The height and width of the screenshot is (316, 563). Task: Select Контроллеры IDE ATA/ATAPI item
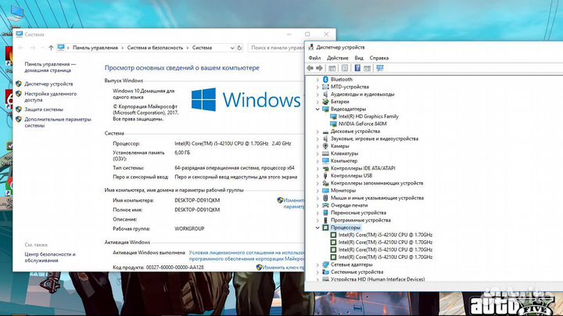(x=363, y=168)
